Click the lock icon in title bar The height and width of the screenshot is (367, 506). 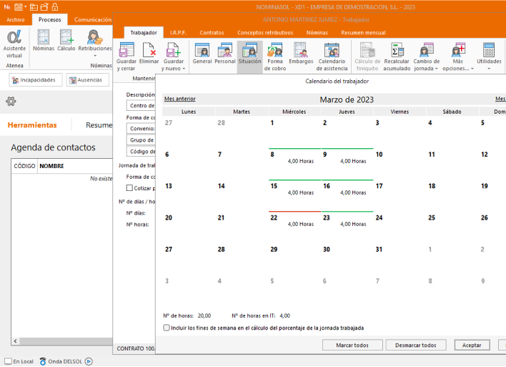click(x=55, y=6)
